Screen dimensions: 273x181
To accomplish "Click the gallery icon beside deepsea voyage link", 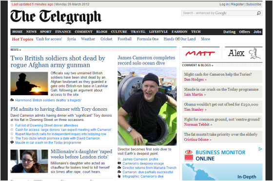I will (119, 163).
